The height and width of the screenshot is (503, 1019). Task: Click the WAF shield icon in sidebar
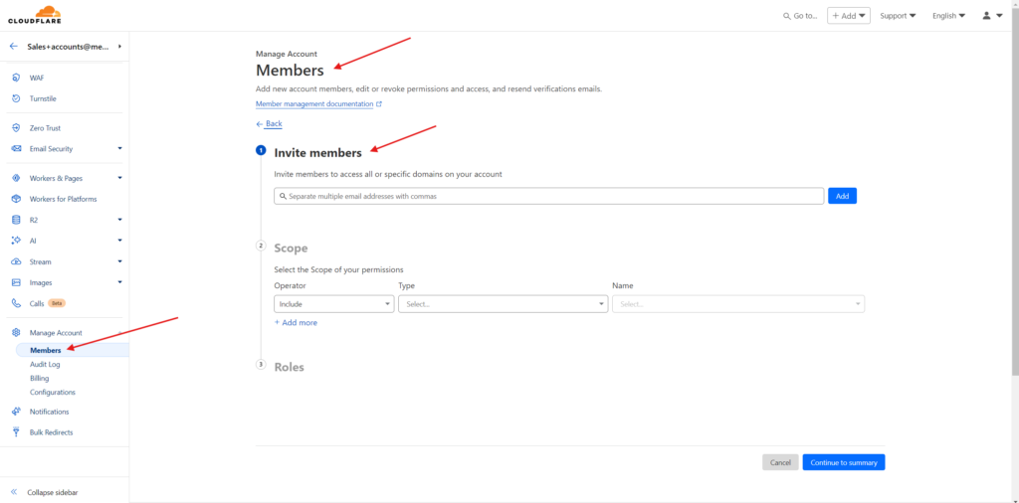point(16,78)
